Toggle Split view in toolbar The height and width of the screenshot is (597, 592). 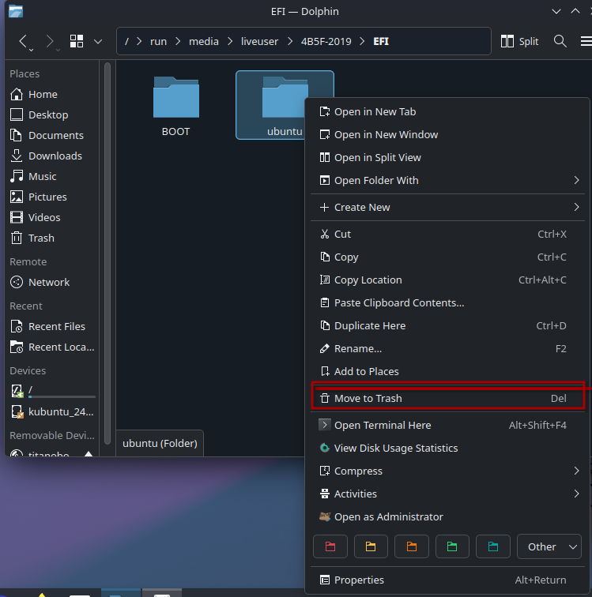[520, 41]
